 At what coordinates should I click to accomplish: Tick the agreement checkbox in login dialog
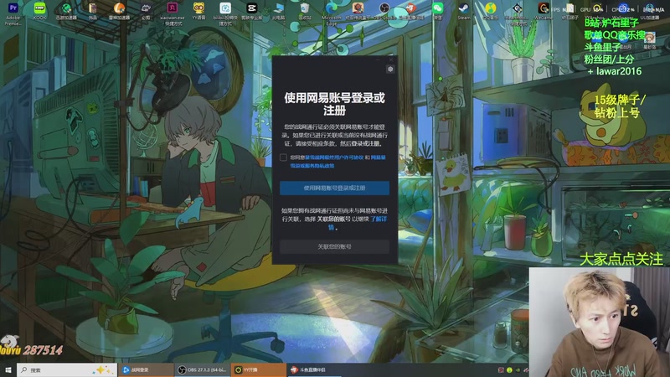[283, 158]
